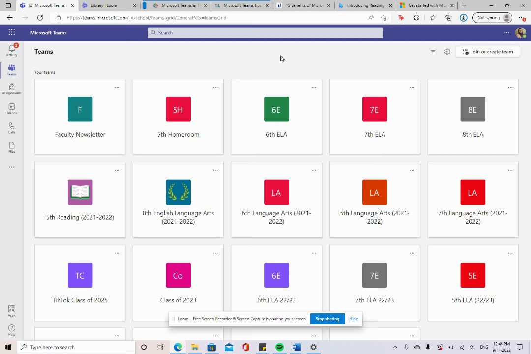Open the 7th ELA 22/23 team
Screen dimensions: 531x354
(375, 283)
